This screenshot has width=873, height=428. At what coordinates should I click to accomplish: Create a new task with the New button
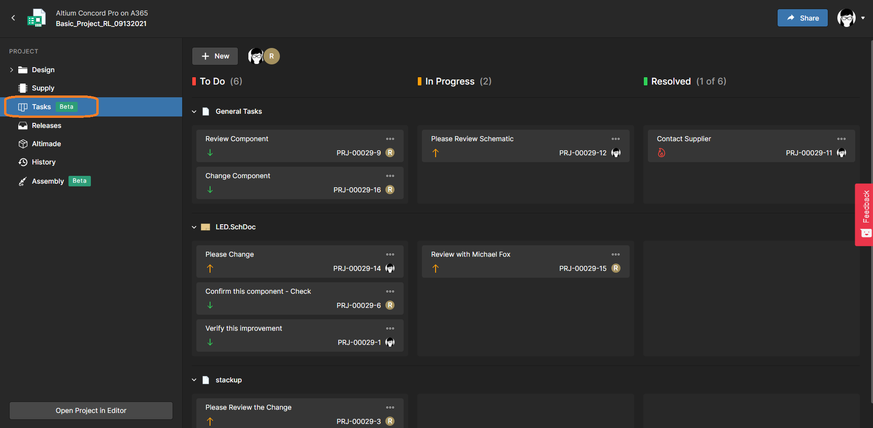[215, 56]
